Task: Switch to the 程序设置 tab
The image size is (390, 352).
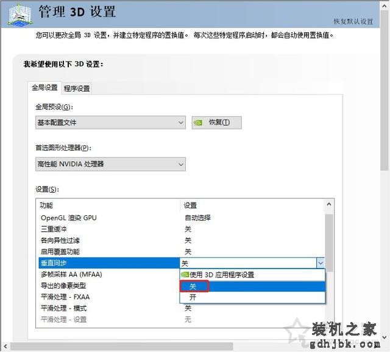Action: pyautogui.click(x=77, y=88)
